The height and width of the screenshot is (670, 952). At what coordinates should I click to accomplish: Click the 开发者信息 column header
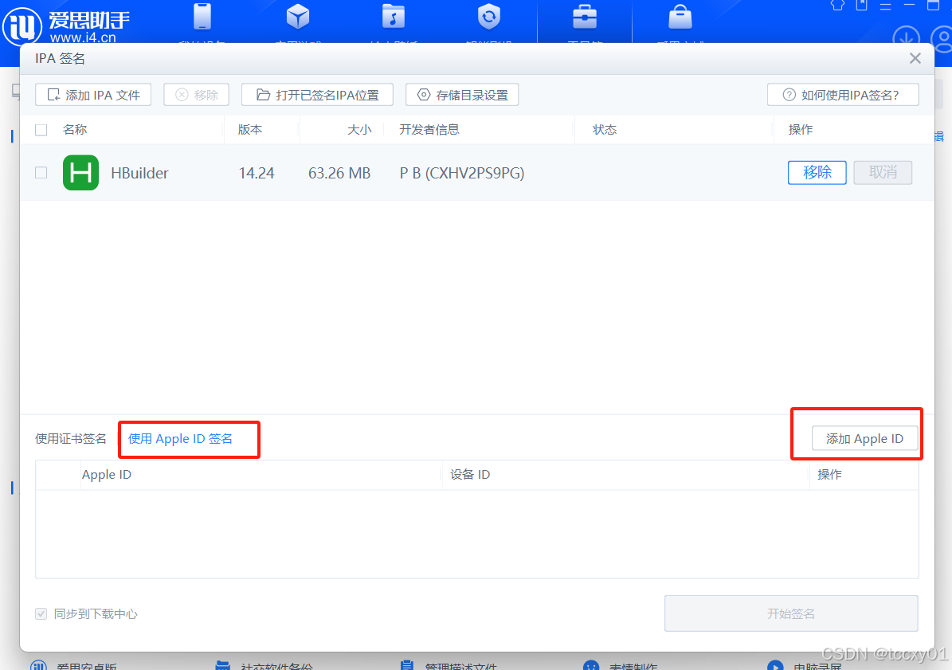click(x=429, y=130)
